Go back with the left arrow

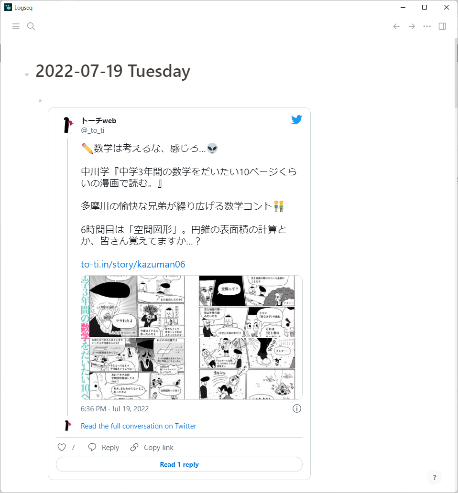[x=396, y=26]
